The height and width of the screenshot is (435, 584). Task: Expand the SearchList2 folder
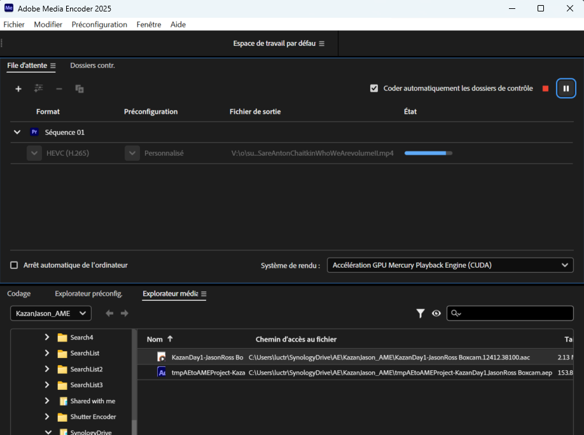(x=47, y=369)
